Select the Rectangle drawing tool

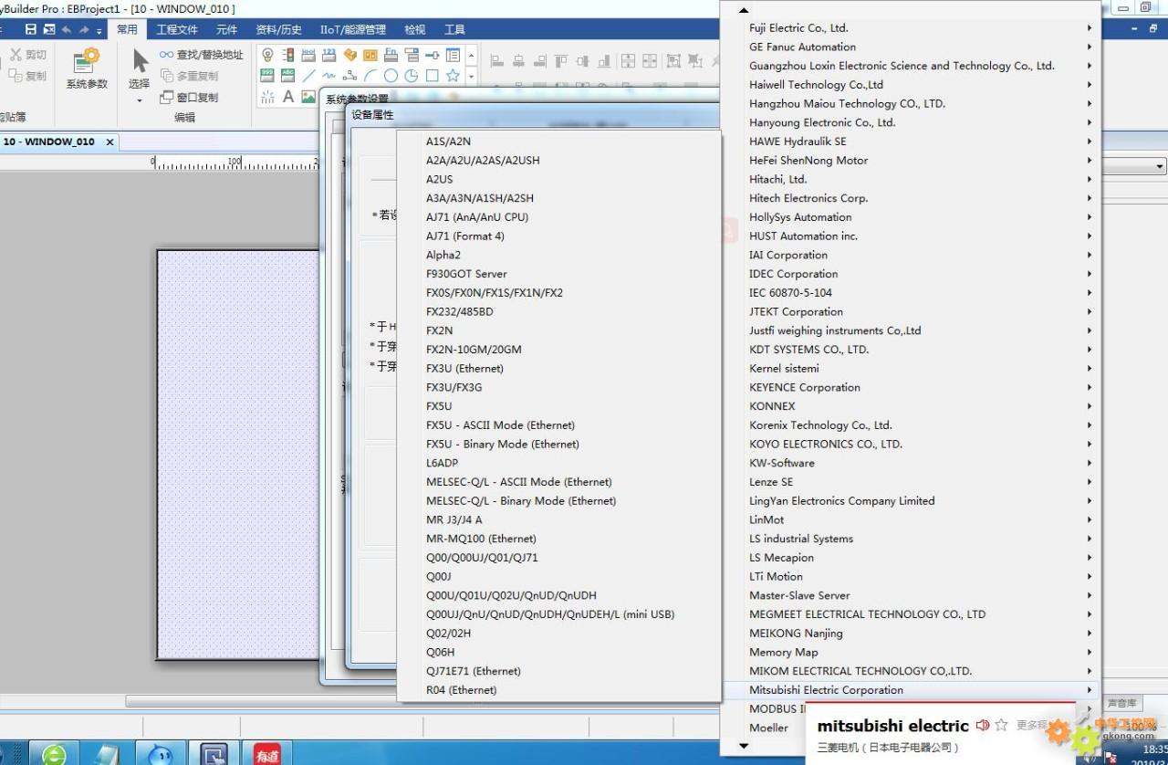pyautogui.click(x=433, y=76)
